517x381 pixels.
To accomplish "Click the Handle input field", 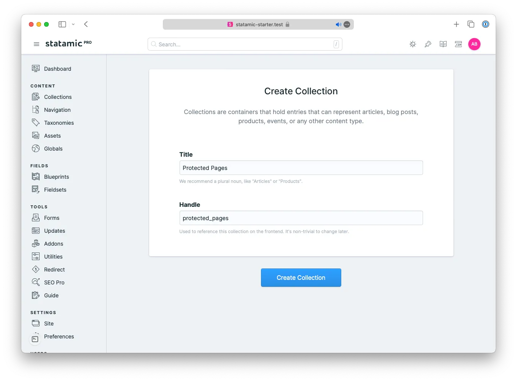I will [x=301, y=218].
